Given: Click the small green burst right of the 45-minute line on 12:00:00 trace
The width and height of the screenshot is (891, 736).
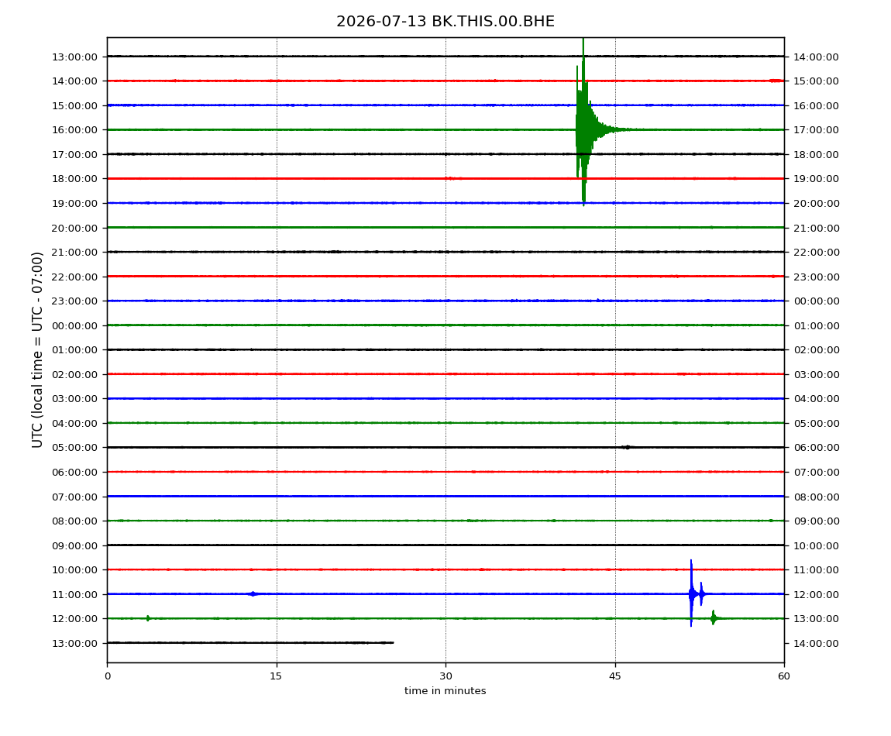Looking at the screenshot, I should 714,617.
